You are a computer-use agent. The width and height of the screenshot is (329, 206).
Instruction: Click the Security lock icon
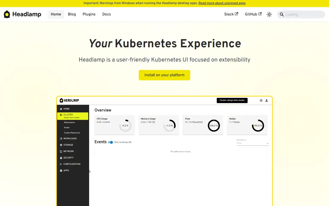coord(61,158)
